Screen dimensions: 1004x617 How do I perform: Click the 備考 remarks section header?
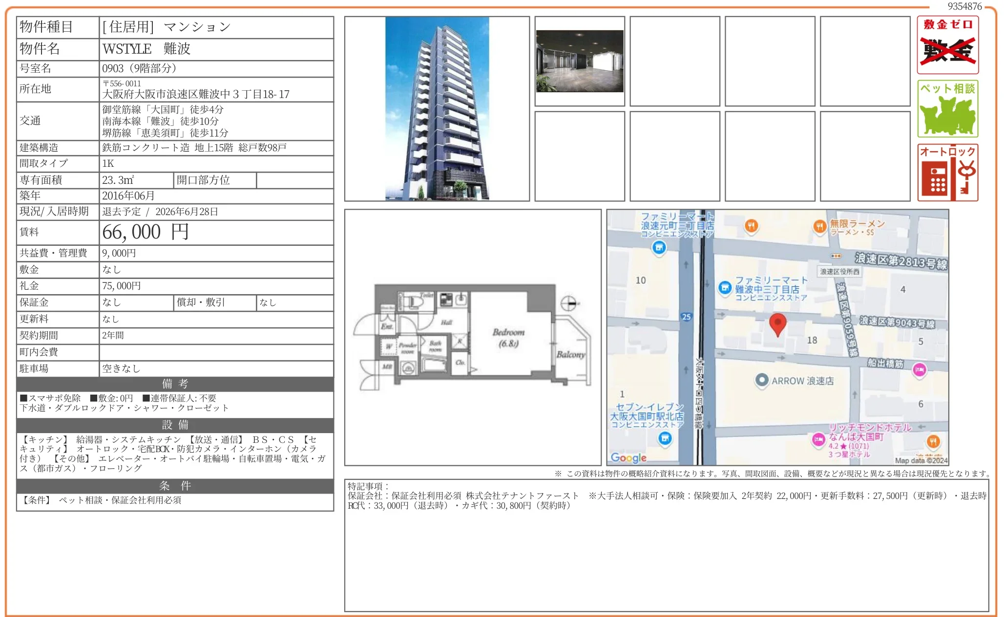[x=174, y=384]
